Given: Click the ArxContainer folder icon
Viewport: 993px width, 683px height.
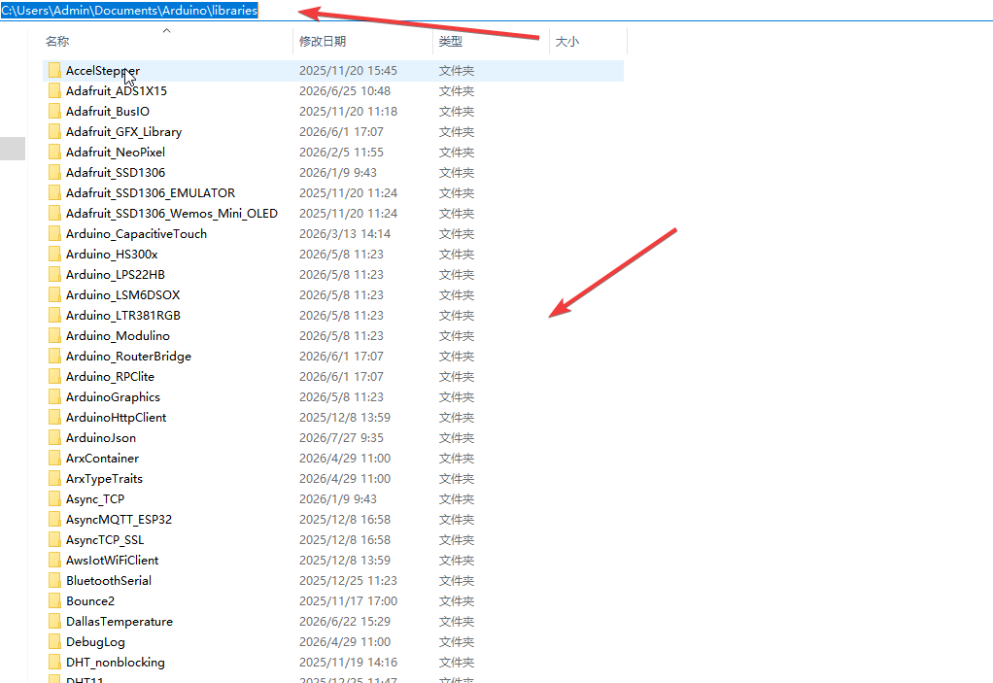Looking at the screenshot, I should pos(55,459).
